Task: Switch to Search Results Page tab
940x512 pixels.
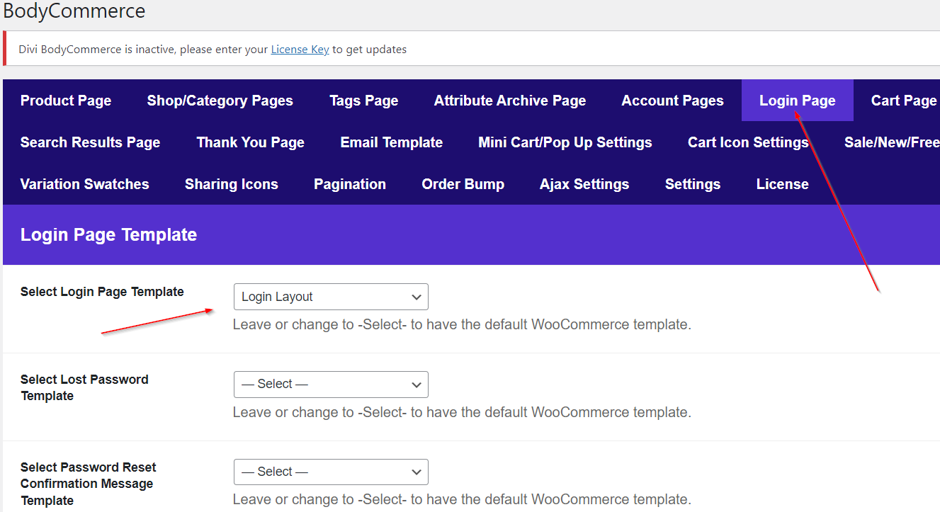Action: (90, 142)
